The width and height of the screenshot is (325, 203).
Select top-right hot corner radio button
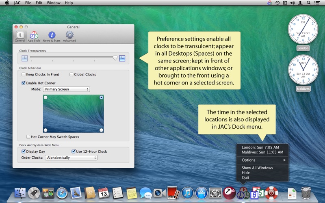point(101,97)
